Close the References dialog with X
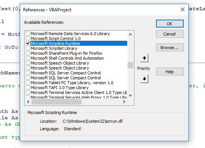The width and height of the screenshot is (205, 148). pyautogui.click(x=183, y=9)
